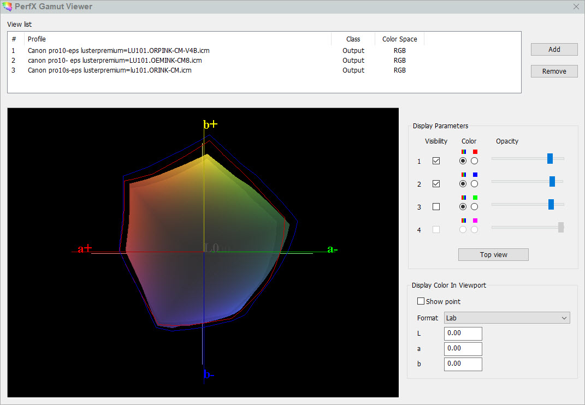Click the L value input field
This screenshot has width=585, height=405.
tap(463, 333)
